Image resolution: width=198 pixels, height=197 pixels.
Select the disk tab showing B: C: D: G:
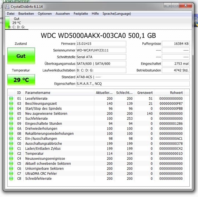16,23
